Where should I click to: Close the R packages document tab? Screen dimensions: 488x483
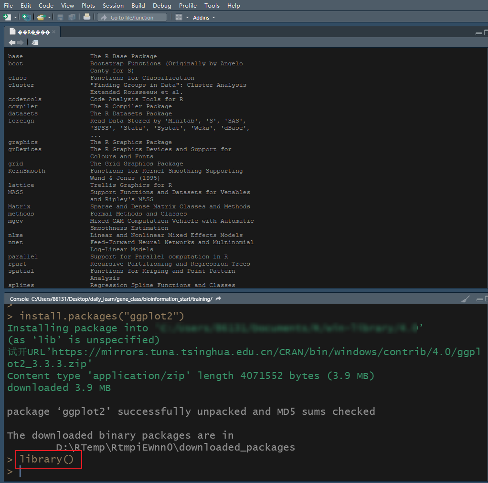[54, 31]
